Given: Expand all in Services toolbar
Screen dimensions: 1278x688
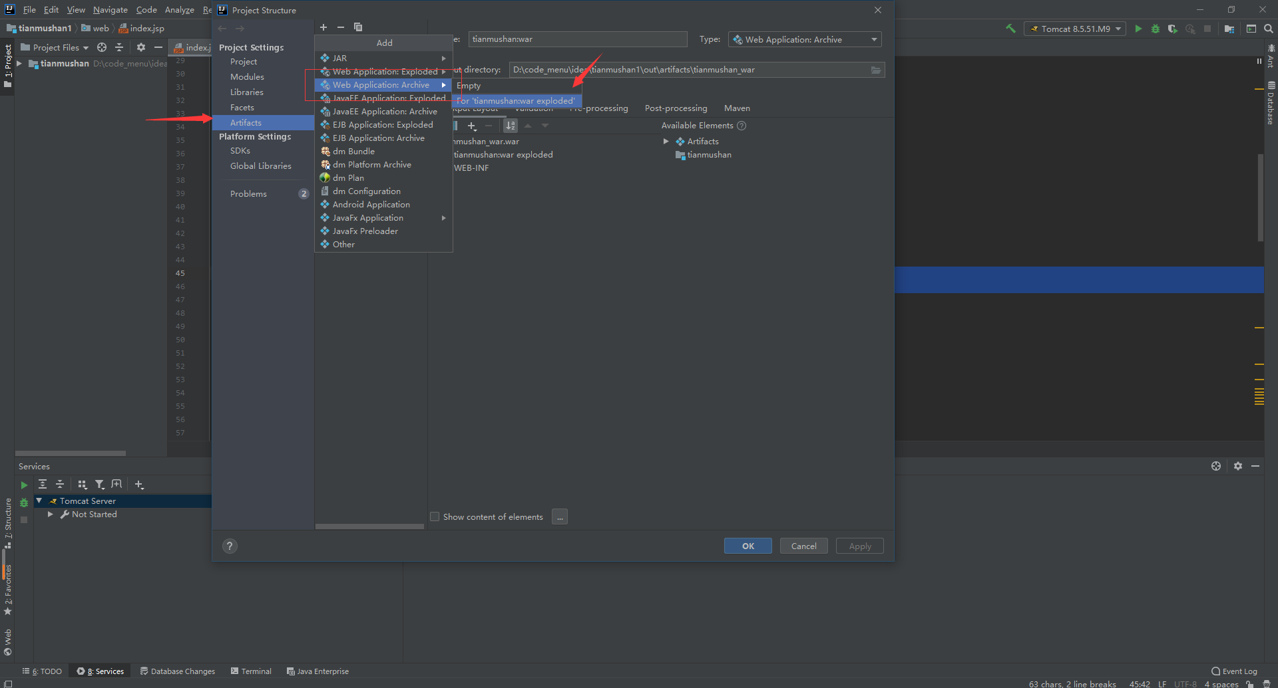Looking at the screenshot, I should pos(43,485).
